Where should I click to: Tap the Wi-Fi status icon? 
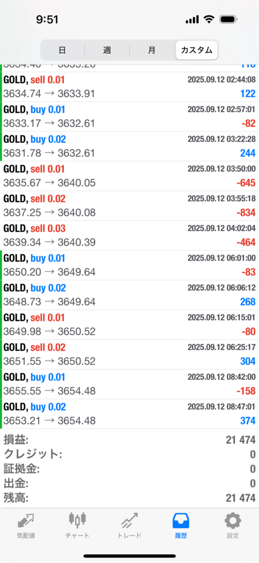pyautogui.click(x=209, y=19)
